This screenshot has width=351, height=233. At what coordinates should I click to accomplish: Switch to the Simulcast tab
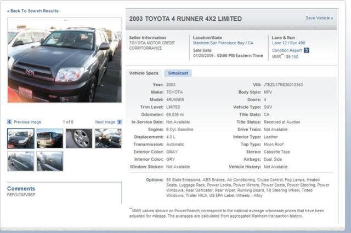(178, 73)
